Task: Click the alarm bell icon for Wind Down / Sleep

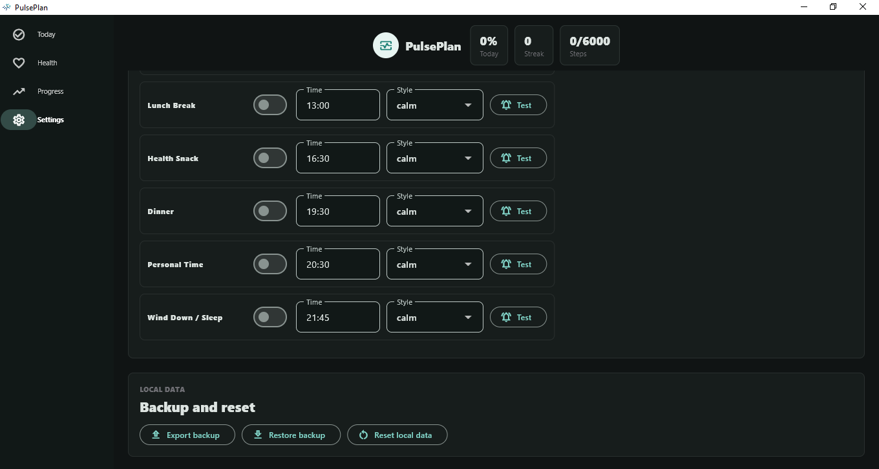Action: pos(506,317)
